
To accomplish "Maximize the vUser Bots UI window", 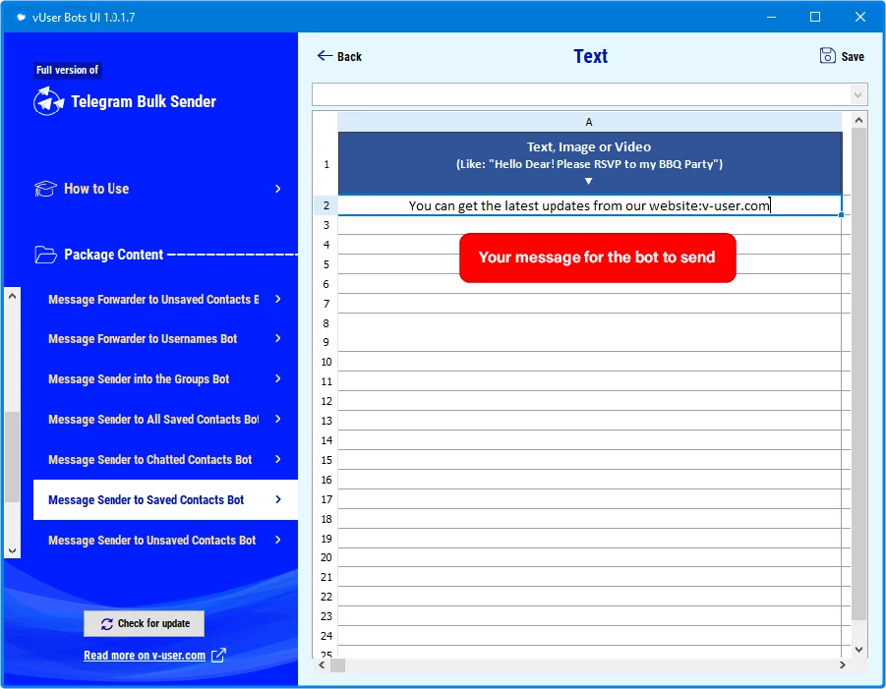I will (x=815, y=17).
